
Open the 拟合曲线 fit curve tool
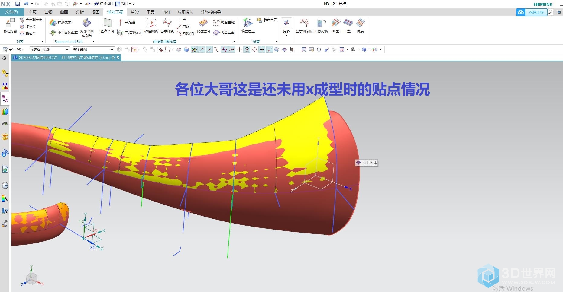coord(224,22)
